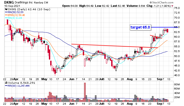Click the MA(8) cyan legend line swatch
The height and width of the screenshot is (106, 184).
coord(6,18)
